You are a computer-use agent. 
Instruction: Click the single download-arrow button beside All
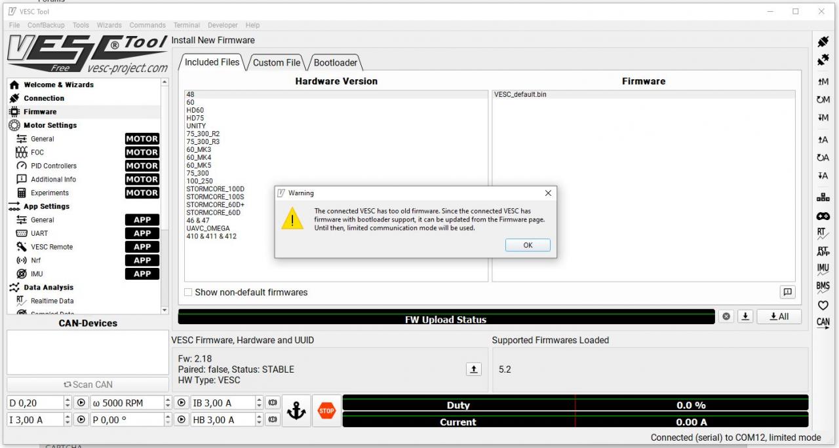click(745, 316)
